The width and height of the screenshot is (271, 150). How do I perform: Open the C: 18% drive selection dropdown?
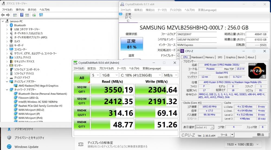pos(141,75)
